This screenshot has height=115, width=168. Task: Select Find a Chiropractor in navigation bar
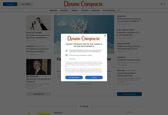(109, 10)
